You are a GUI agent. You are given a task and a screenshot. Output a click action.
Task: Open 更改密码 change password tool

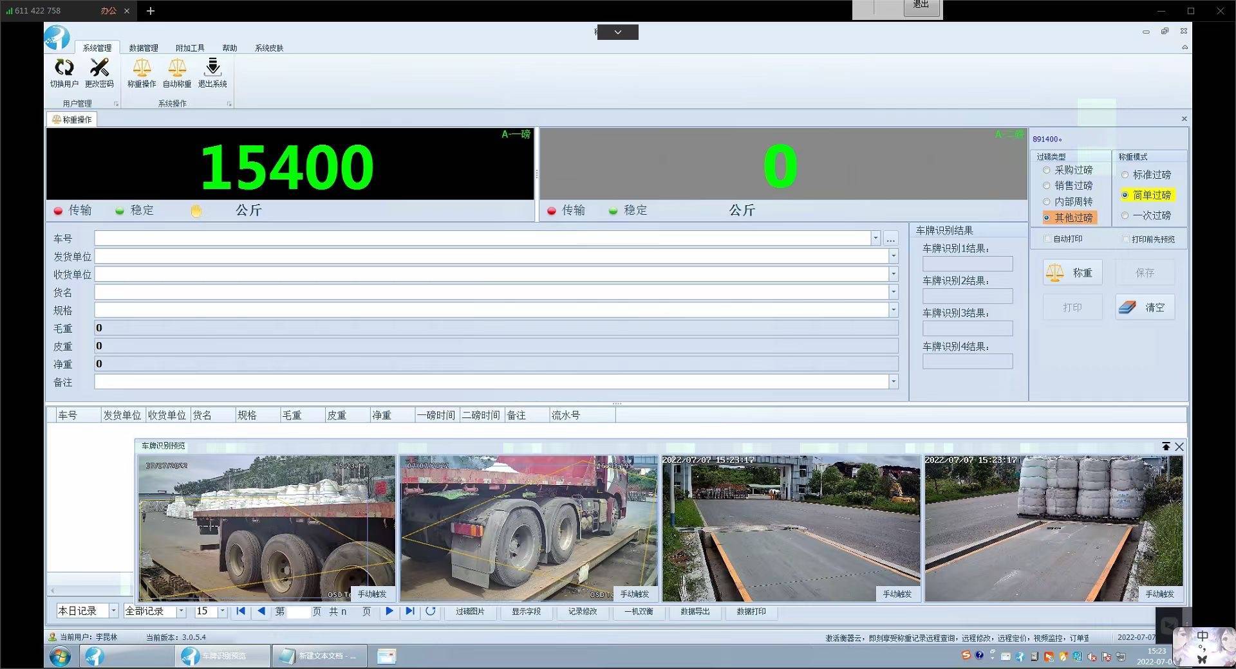tap(99, 73)
